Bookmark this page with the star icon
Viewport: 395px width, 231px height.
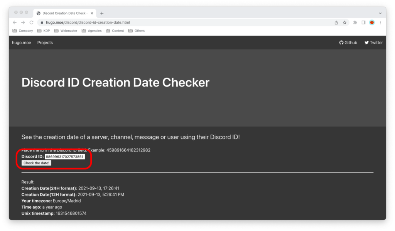point(344,23)
